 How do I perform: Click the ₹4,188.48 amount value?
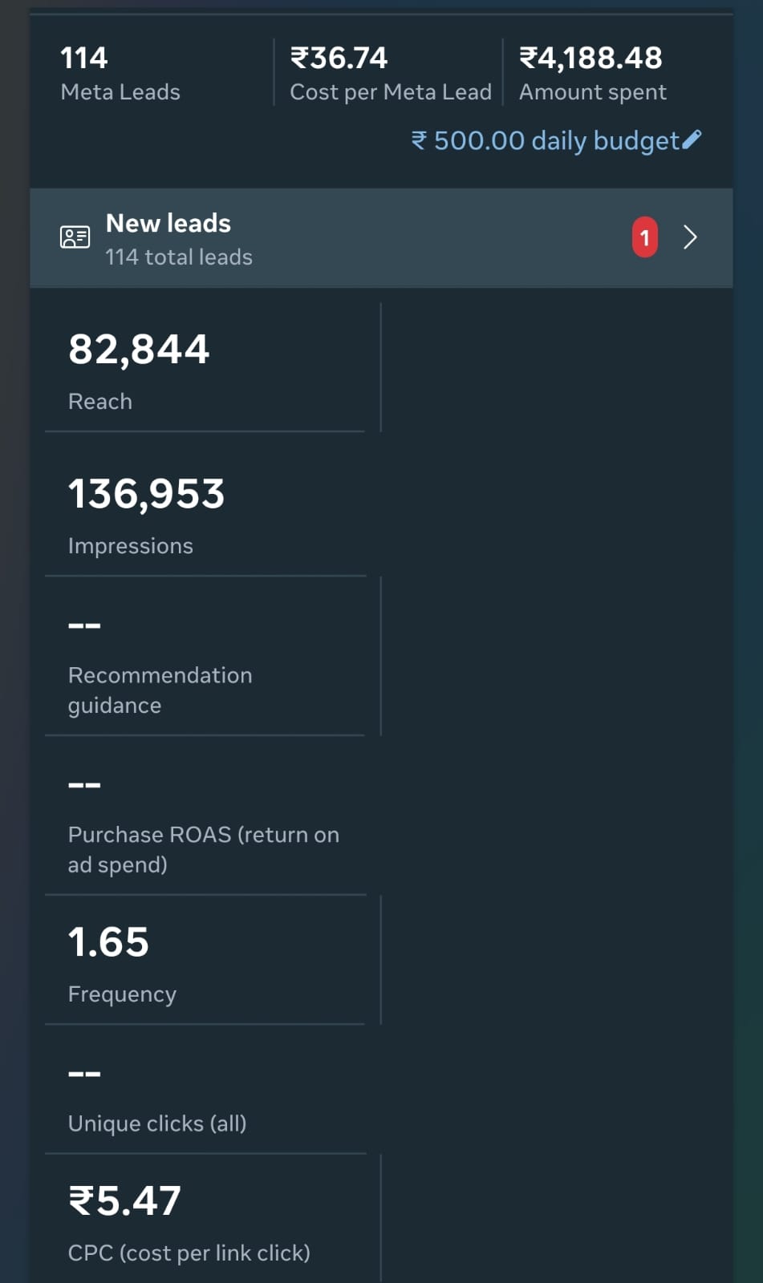coord(591,58)
